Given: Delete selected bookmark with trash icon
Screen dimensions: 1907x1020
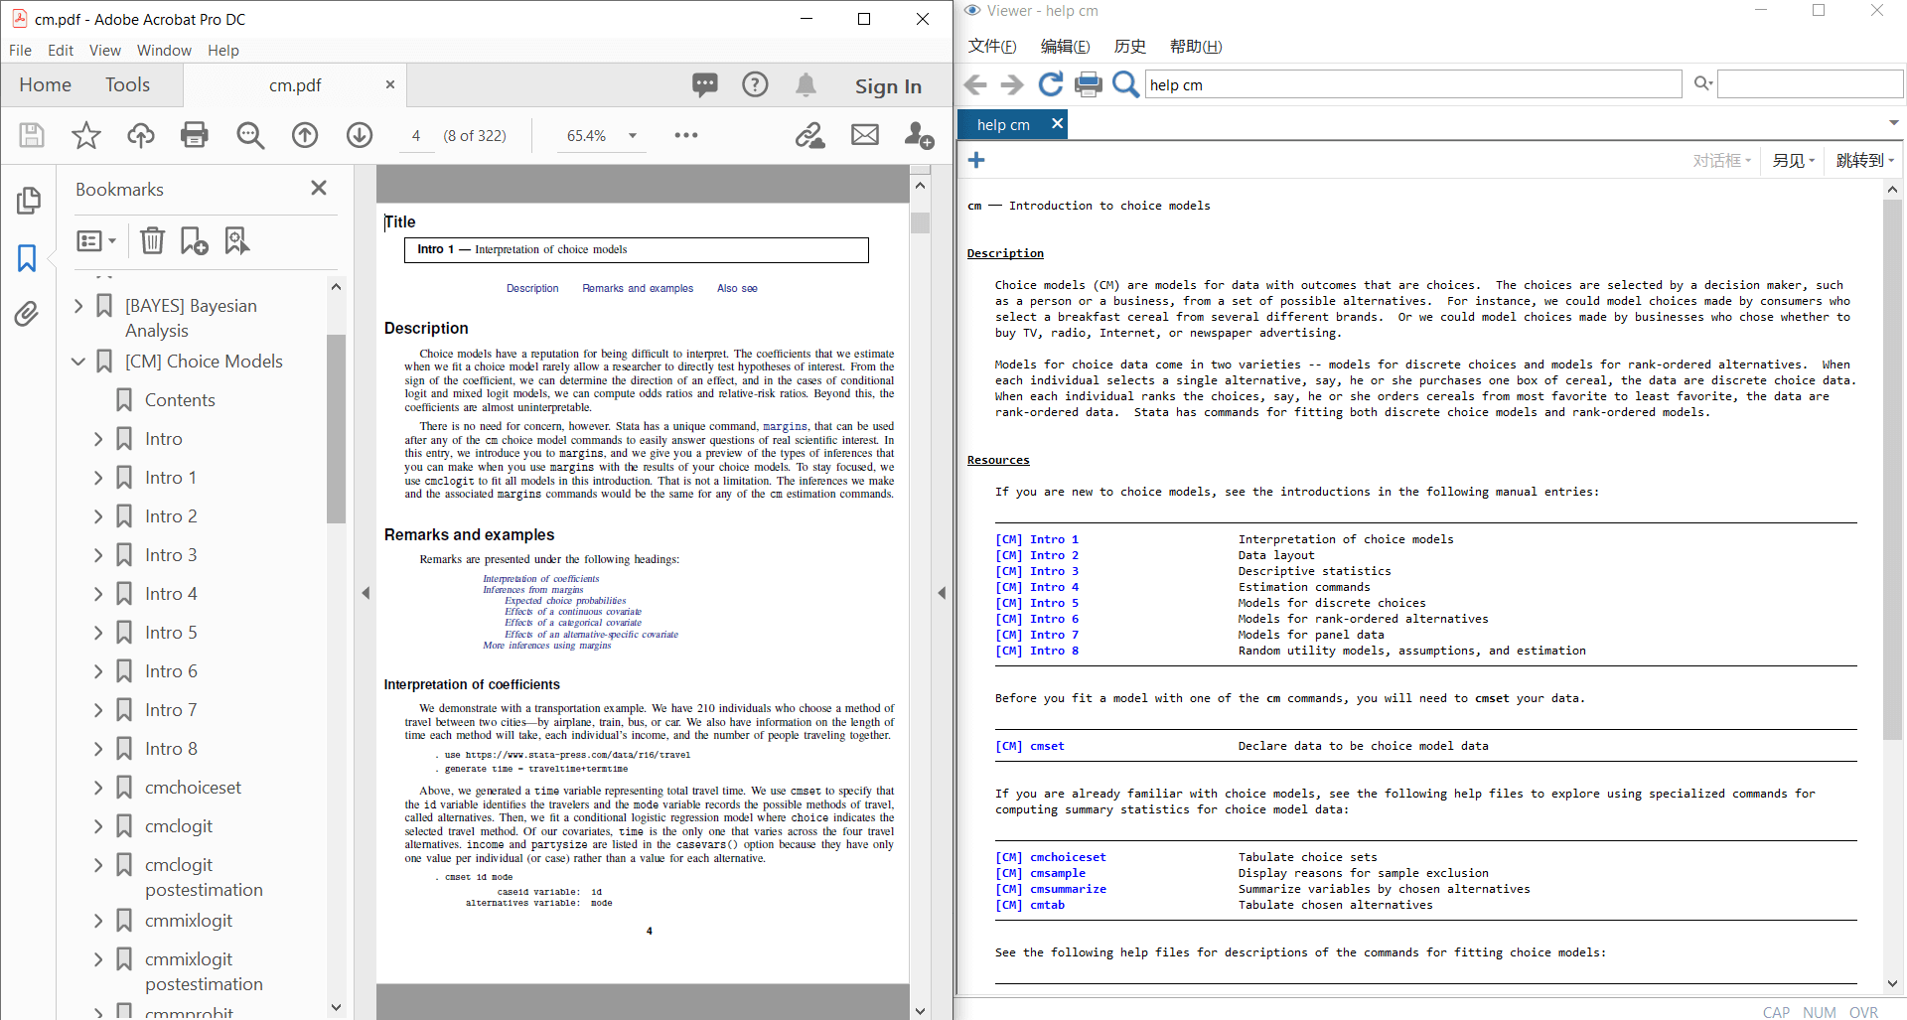Looking at the screenshot, I should tap(152, 240).
